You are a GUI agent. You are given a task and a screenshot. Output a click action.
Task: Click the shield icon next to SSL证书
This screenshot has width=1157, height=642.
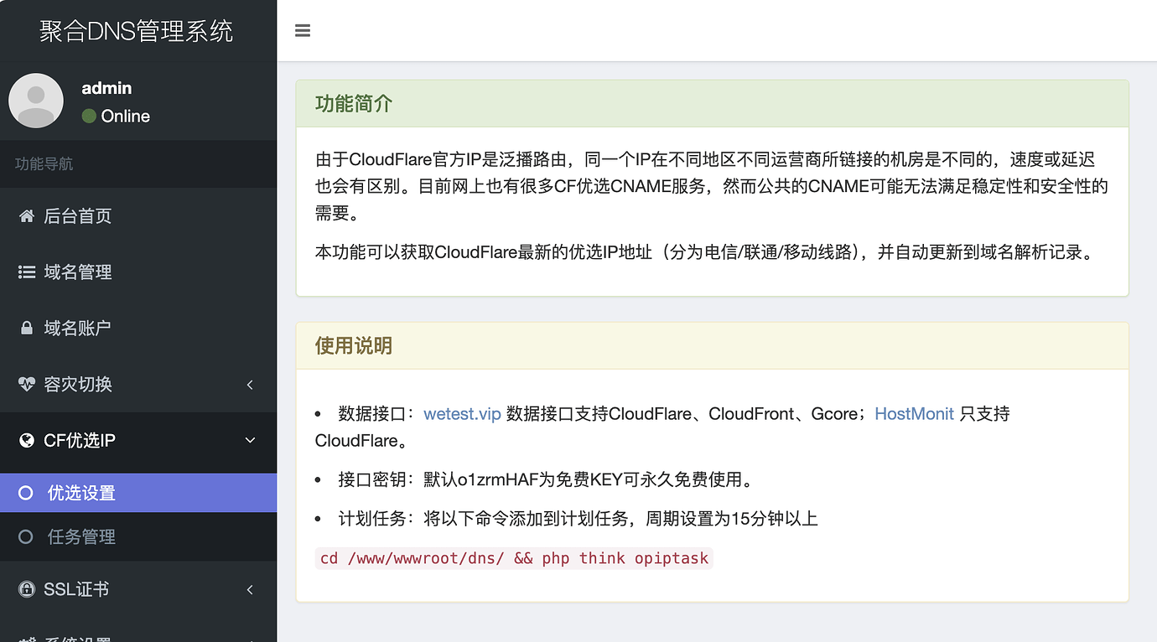(26, 588)
